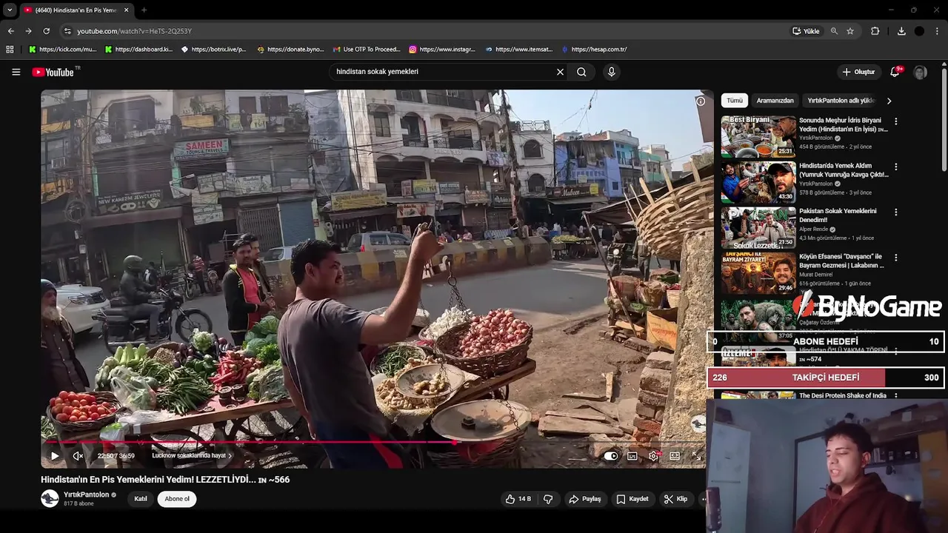Open the browser three-dot menu
948x533 pixels.
pyautogui.click(x=938, y=31)
